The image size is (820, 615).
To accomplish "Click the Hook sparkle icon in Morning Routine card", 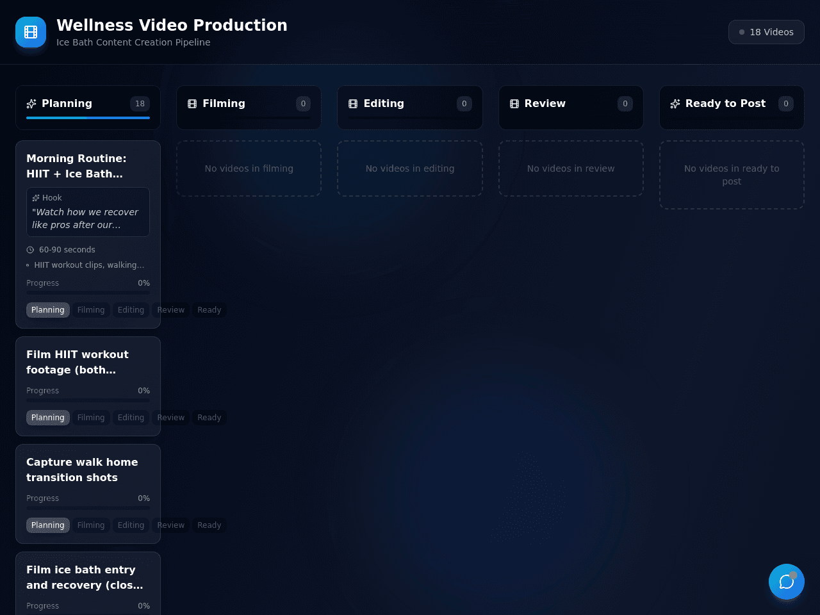I will [36, 198].
